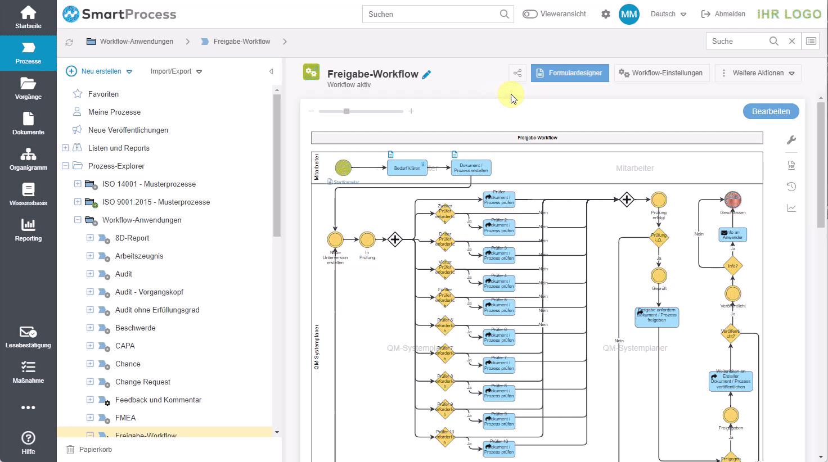Click the pencil icon next to Freigabe-Workflow title
This screenshot has height=462, width=828.
[427, 74]
